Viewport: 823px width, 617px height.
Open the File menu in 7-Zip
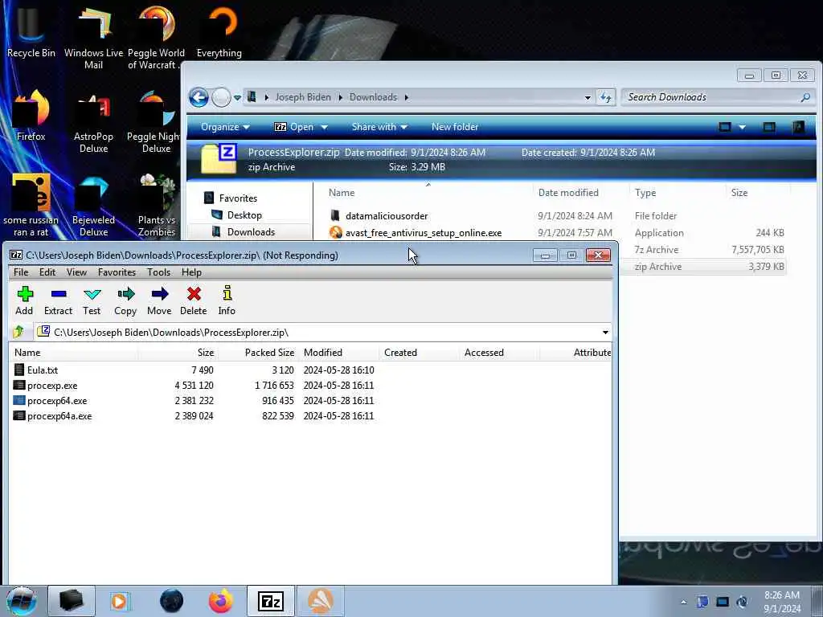tap(21, 272)
